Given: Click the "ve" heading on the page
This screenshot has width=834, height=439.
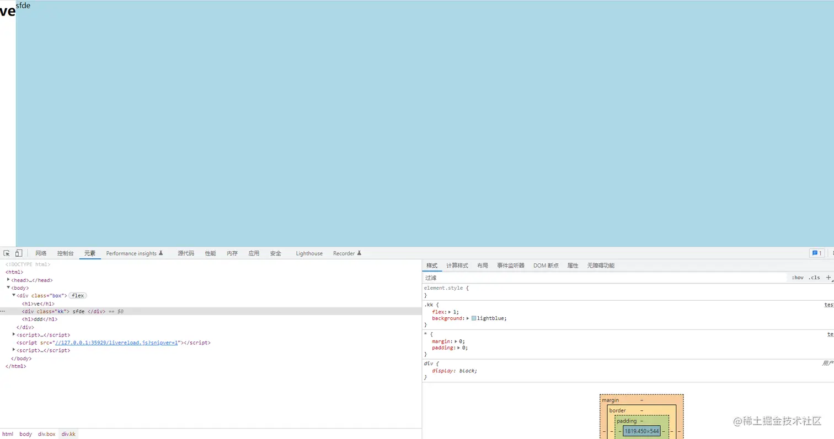Looking at the screenshot, I should tap(8, 12).
